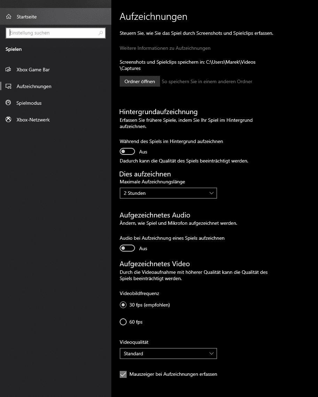Turn on audio recording toggle
Screen dimensions: 318x397
click(127, 248)
